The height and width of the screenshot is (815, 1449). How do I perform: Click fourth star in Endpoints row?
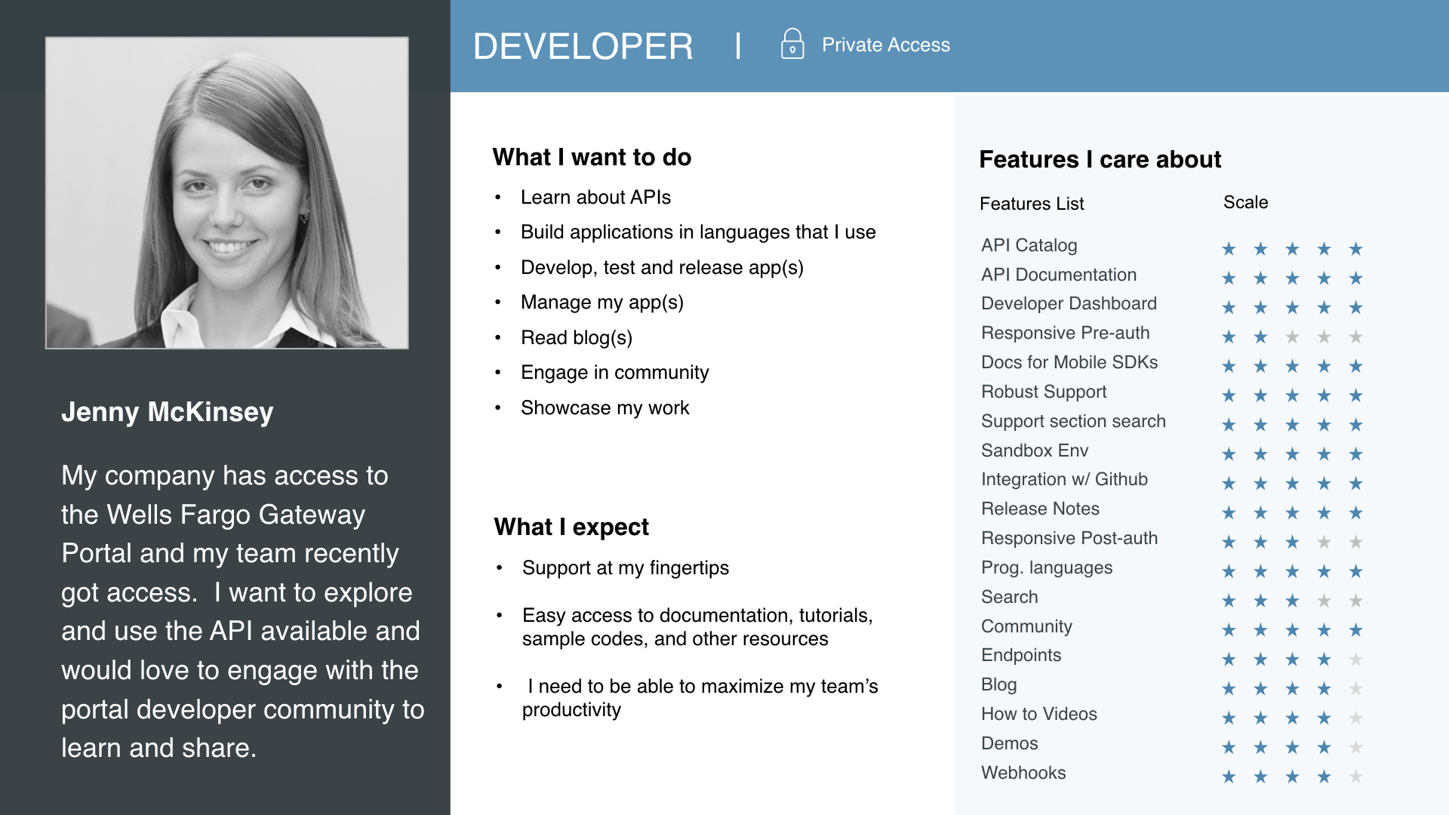(1324, 660)
